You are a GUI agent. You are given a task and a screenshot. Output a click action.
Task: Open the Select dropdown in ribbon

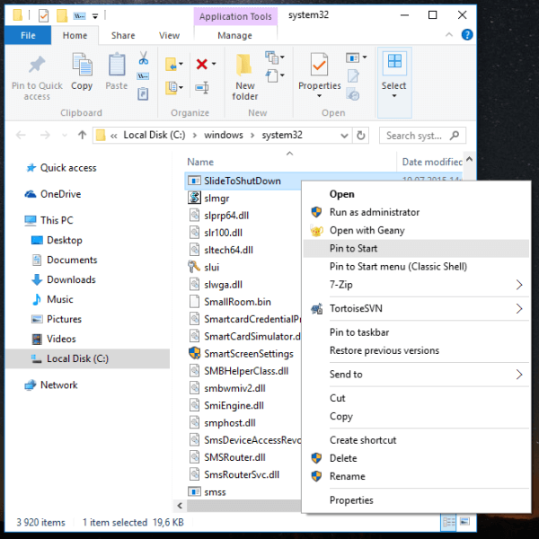pos(394,83)
